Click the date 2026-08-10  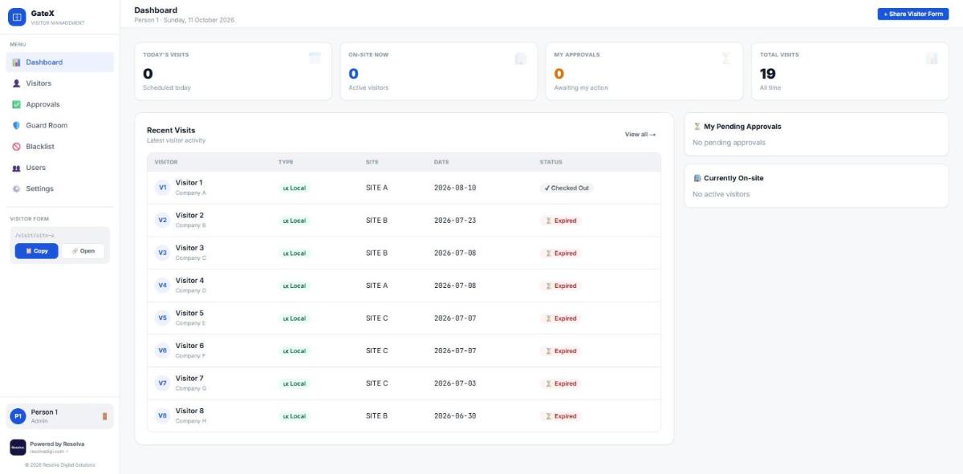[x=455, y=188]
